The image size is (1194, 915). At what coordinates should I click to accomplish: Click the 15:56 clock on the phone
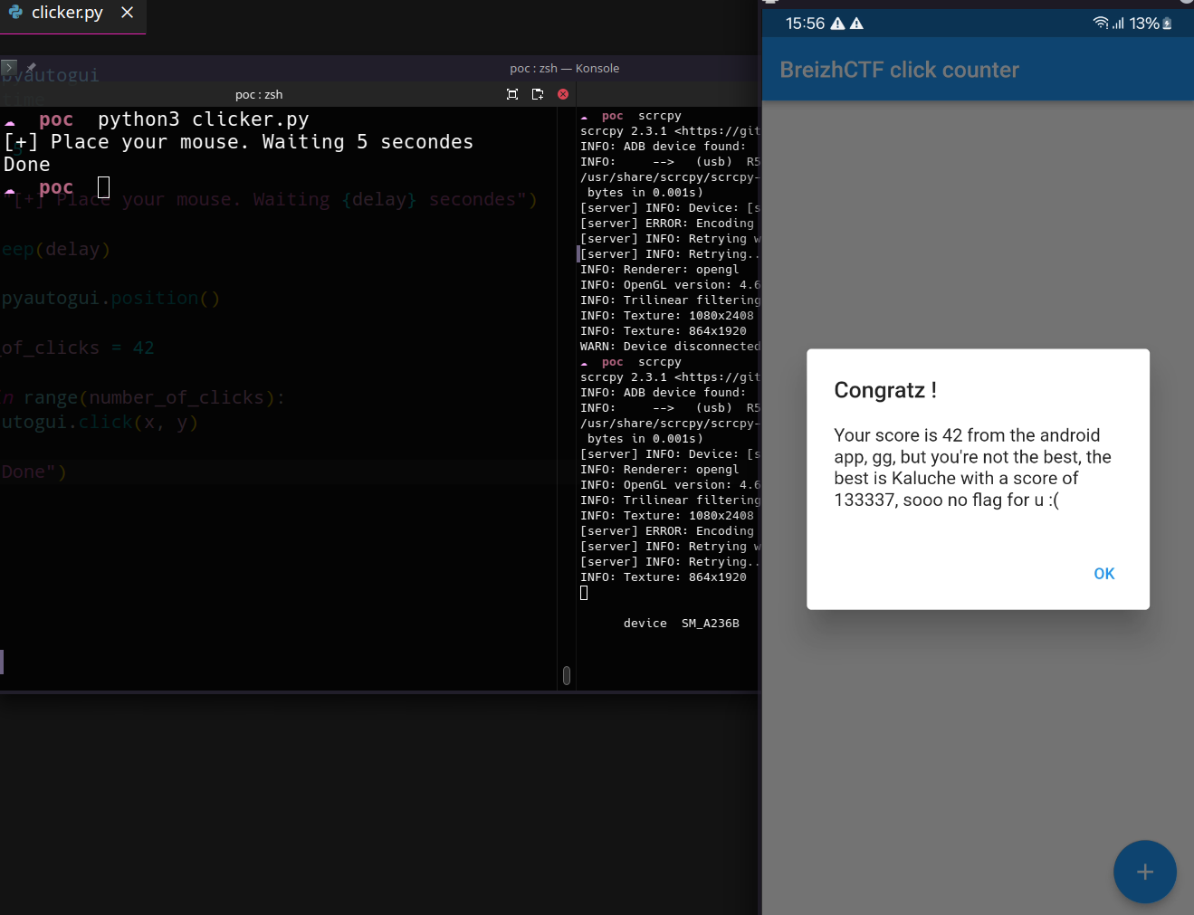pos(805,24)
